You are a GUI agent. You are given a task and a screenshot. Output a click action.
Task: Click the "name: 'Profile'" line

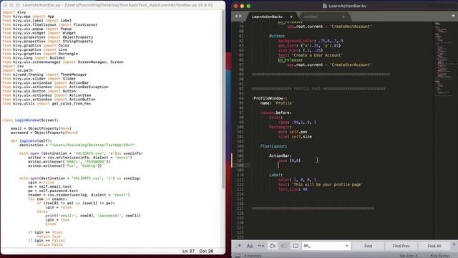tap(277, 103)
